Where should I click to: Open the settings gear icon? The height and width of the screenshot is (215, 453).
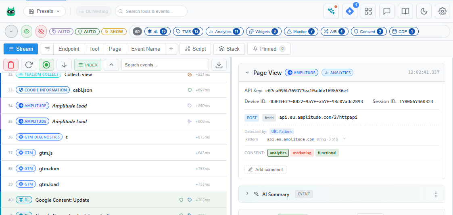click(x=443, y=11)
